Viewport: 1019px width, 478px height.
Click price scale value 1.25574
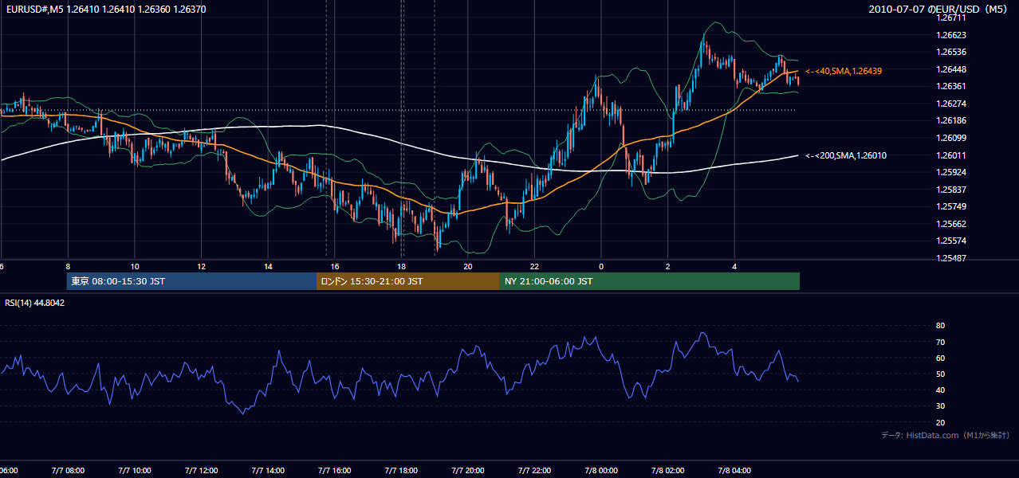click(951, 241)
